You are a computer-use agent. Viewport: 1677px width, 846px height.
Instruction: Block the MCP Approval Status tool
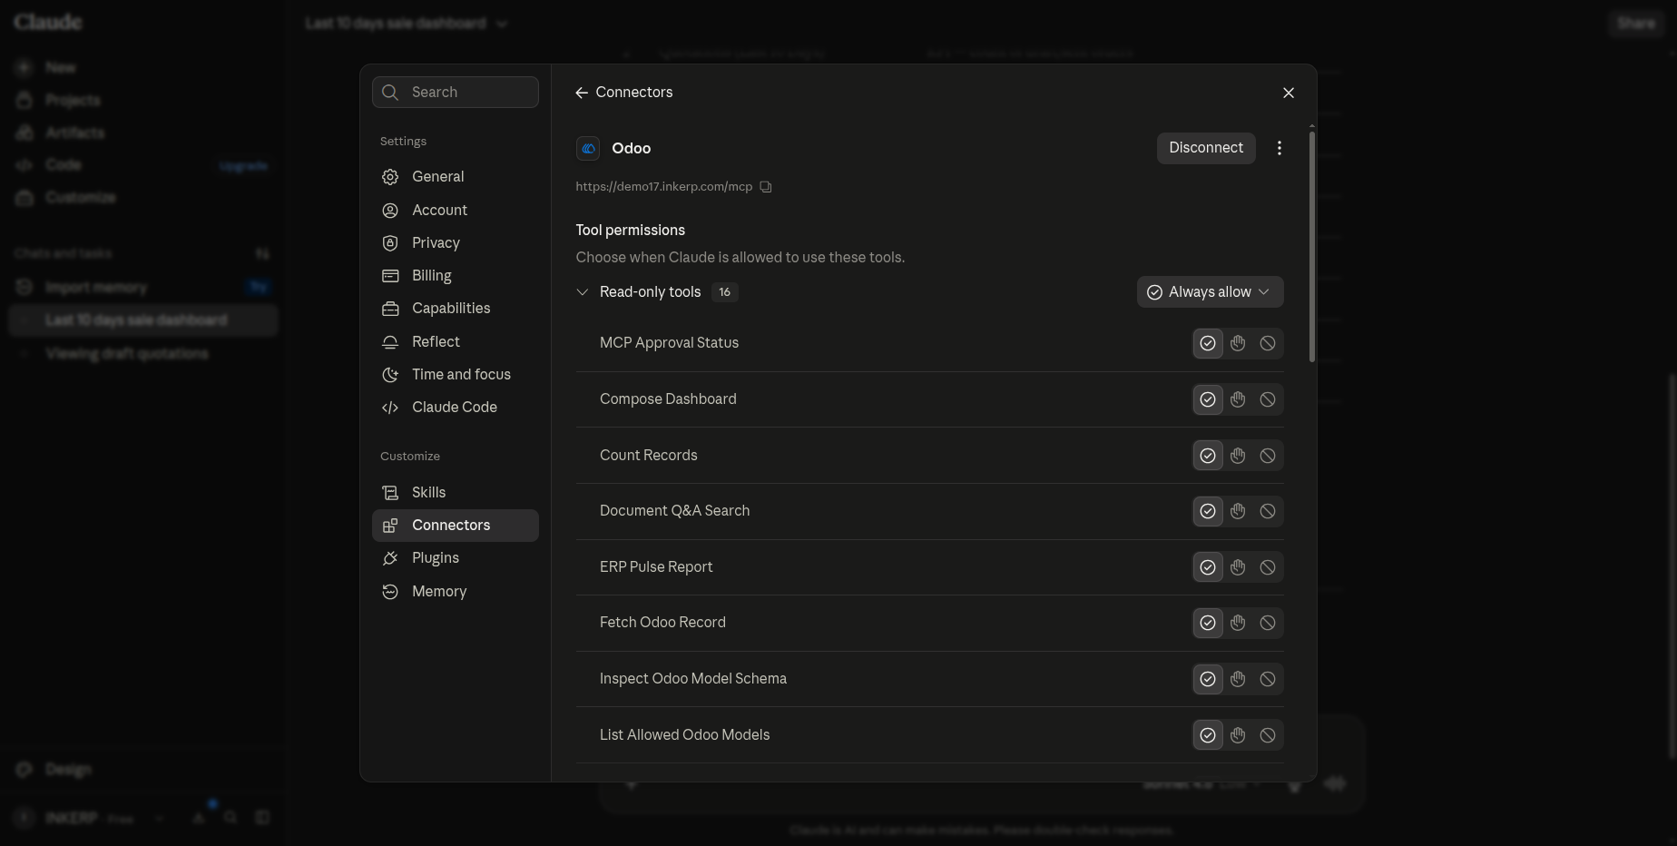coord(1268,343)
